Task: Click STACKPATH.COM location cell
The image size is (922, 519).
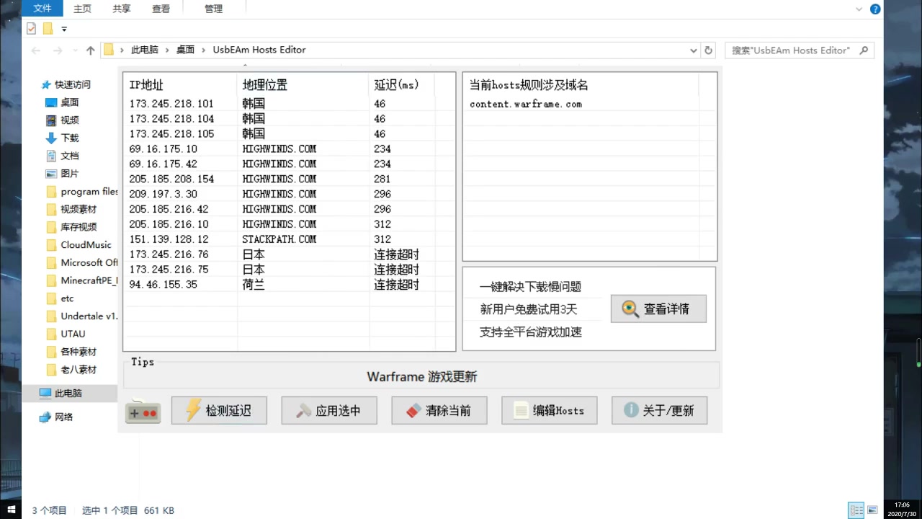Action: [279, 239]
